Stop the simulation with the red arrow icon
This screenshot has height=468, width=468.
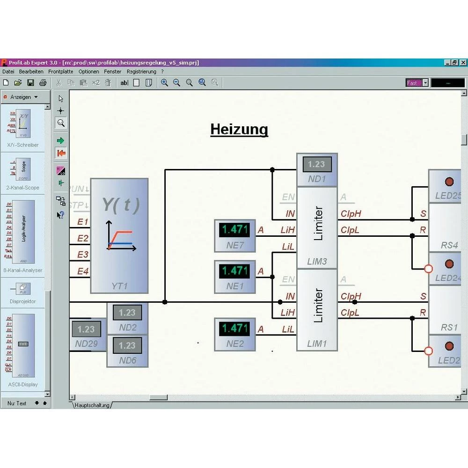tap(60, 153)
